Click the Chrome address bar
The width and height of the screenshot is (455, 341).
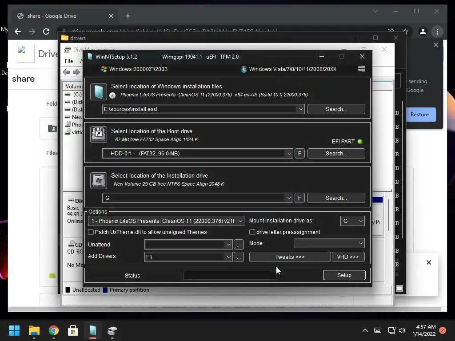(x=224, y=32)
